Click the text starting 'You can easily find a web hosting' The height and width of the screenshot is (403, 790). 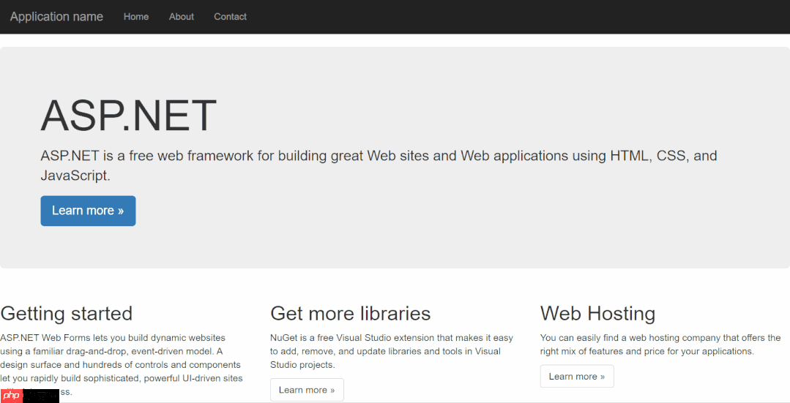click(x=660, y=344)
